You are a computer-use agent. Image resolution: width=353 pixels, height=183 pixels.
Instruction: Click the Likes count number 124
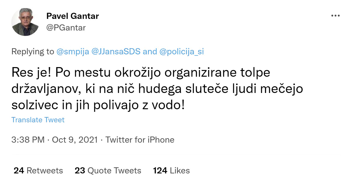pyautogui.click(x=161, y=171)
